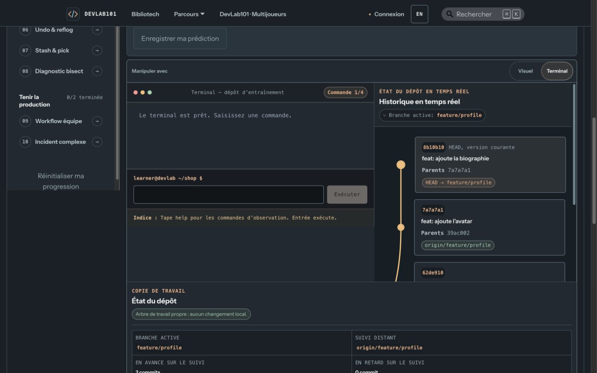Open lesson 08 Diagnostic bisect arrow
This screenshot has width=597, height=373.
tap(97, 71)
